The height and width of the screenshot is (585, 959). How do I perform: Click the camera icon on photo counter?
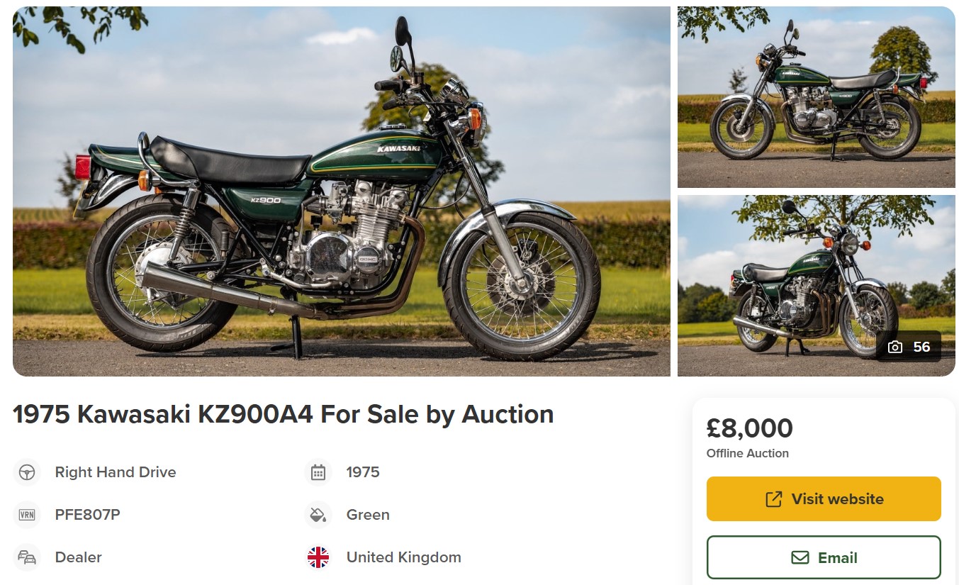click(895, 347)
